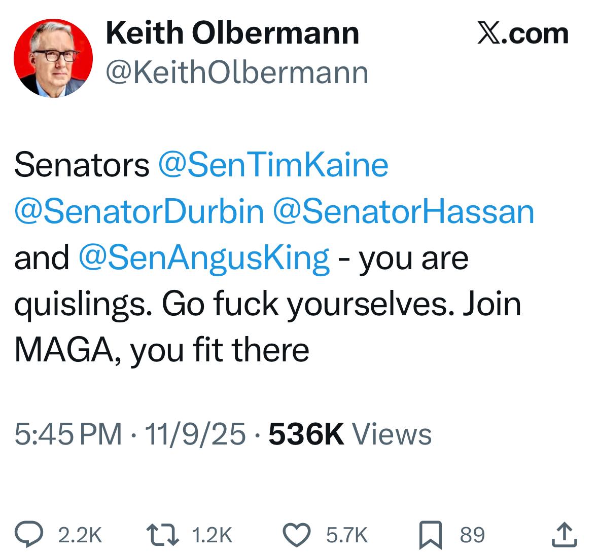This screenshot has width=598, height=555.
Task: Show the 1.2K reposts count
Action: (x=213, y=535)
